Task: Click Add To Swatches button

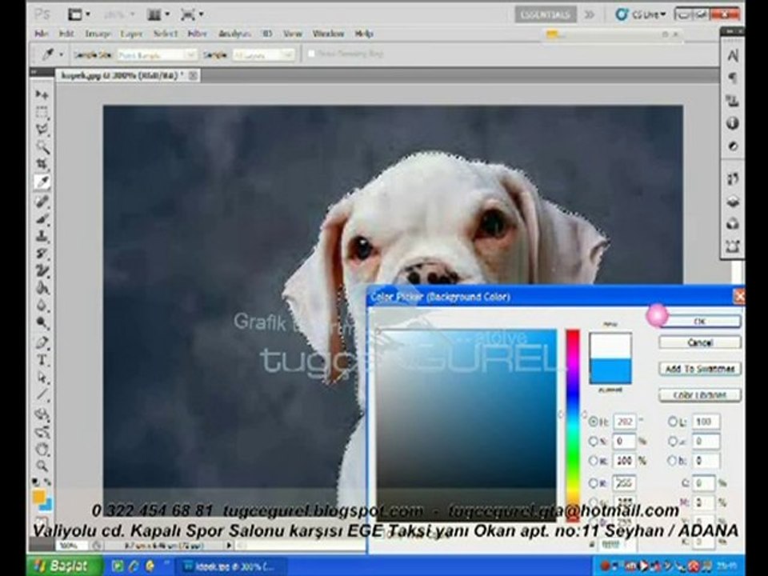Action: coord(700,369)
